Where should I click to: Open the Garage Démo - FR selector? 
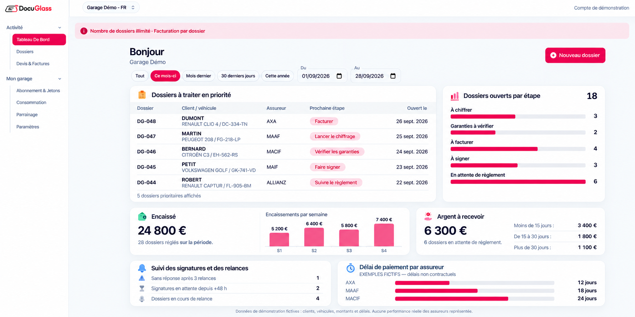tap(111, 8)
